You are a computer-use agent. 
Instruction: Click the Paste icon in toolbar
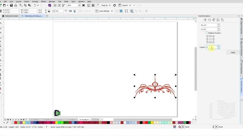(30, 5)
